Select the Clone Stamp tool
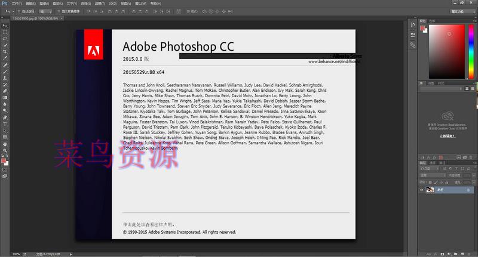The width and height of the screenshot is (478, 257). coord(5,78)
